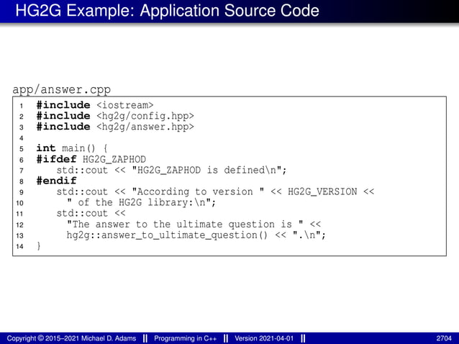The image size is (459, 344).
Task: Click the hg2g::answer_to_ultimate_question() call
Action: (167, 235)
